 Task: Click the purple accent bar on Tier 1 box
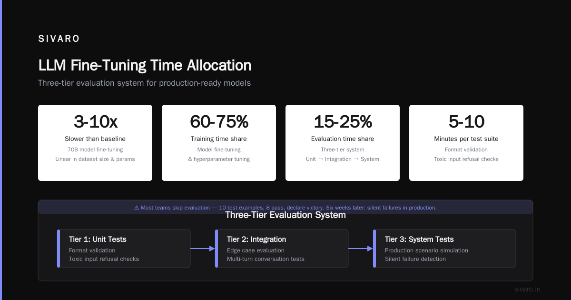59,249
